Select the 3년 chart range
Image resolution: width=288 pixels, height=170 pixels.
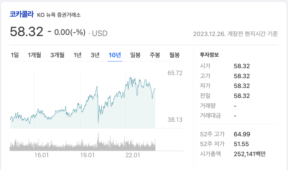(x=95, y=55)
